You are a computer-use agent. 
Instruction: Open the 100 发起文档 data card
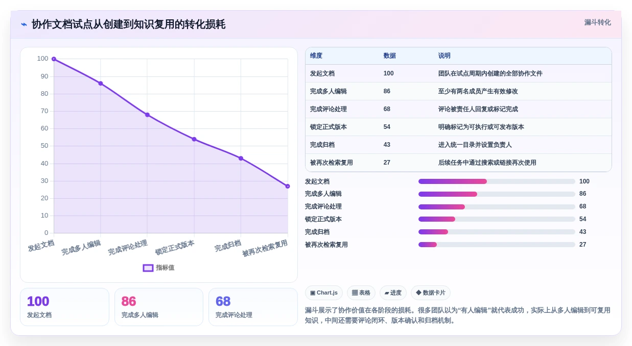point(64,307)
